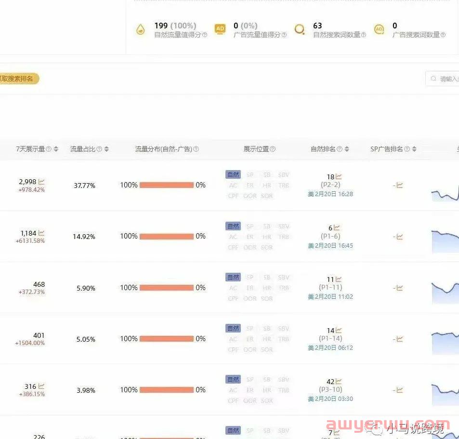Screen dimensions: 459x439
Task: Click the AD advertising traffic score icon
Action: [220, 29]
